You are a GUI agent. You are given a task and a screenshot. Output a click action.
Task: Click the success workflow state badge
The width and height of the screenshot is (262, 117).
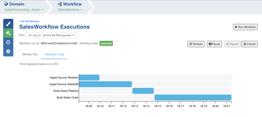tap(106, 44)
